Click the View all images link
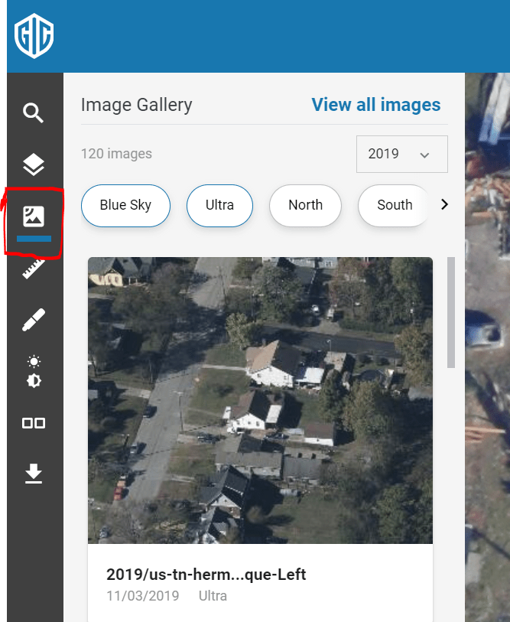 375,105
